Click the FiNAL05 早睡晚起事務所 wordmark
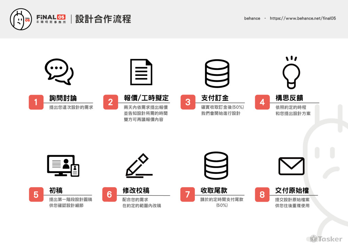This screenshot has height=246, width=348. pyautogui.click(x=50, y=19)
